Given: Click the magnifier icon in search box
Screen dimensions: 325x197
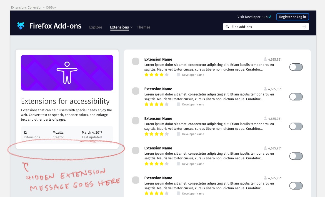Looking at the screenshot, I should click(x=227, y=27).
